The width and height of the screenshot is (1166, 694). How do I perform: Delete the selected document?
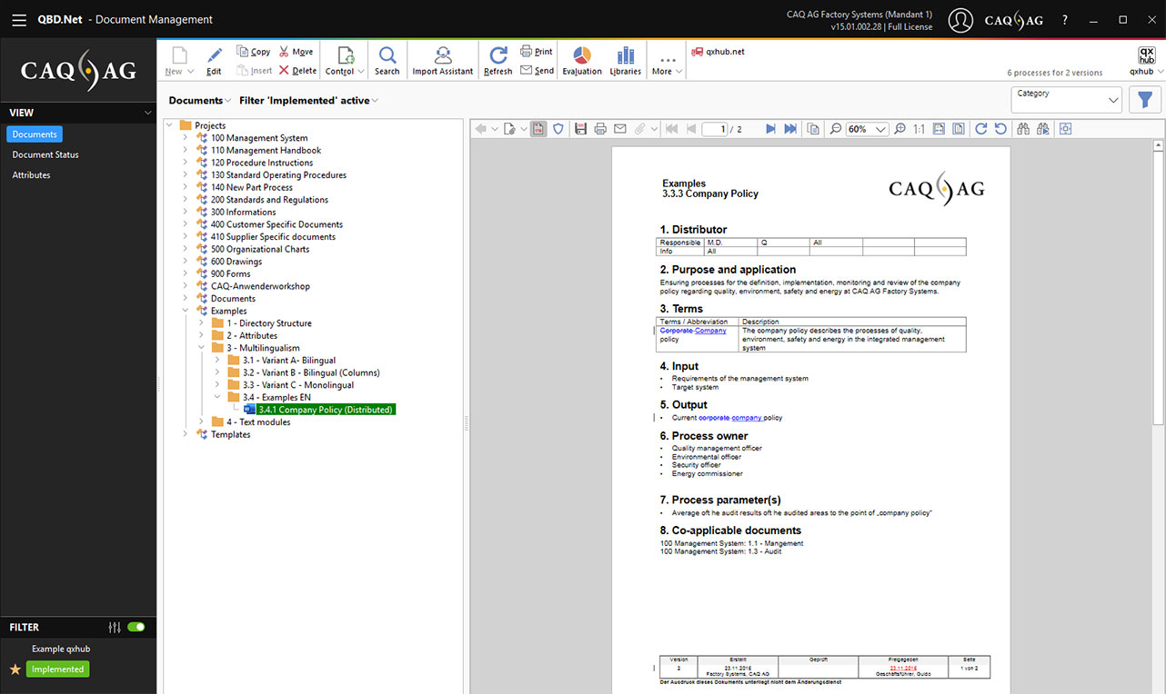click(x=303, y=69)
